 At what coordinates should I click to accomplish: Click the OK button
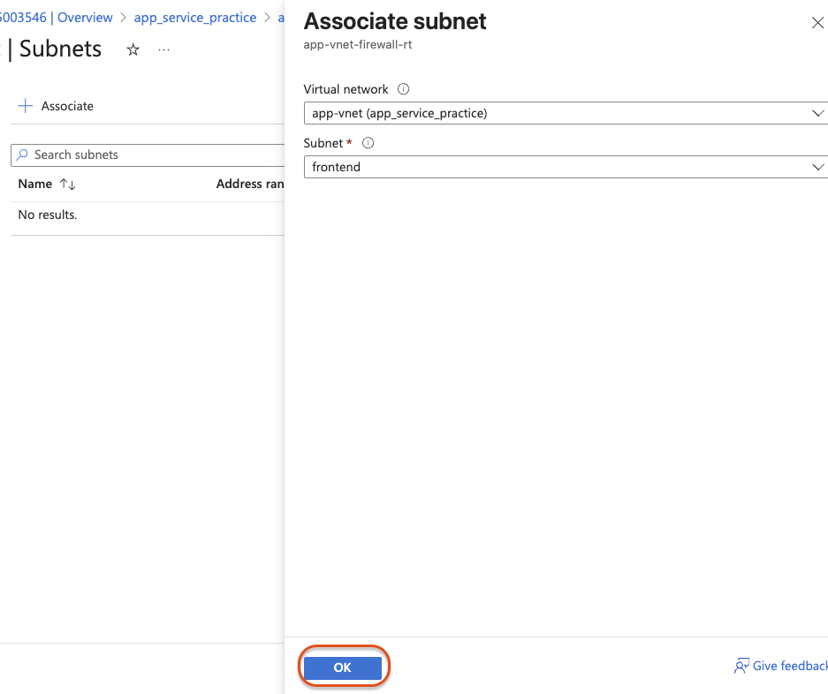click(x=343, y=668)
